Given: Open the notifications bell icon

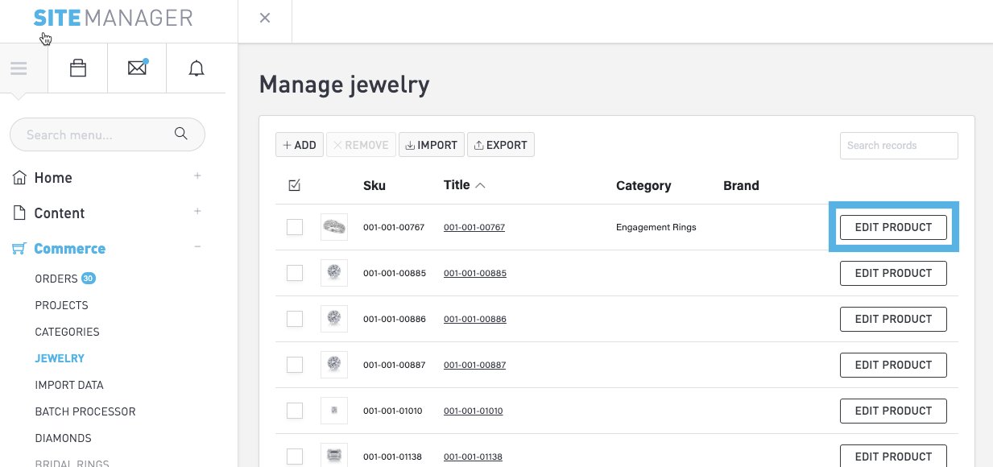Looking at the screenshot, I should click(197, 69).
